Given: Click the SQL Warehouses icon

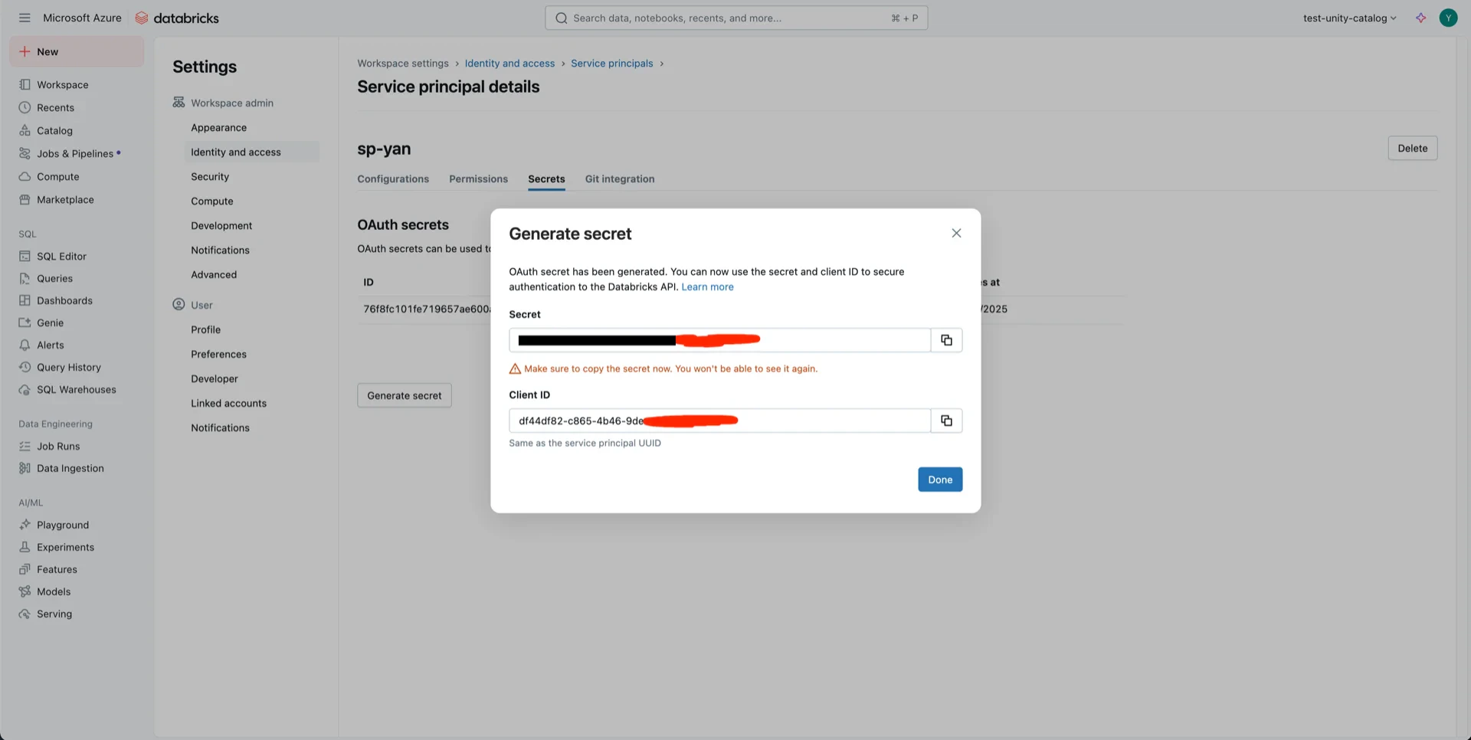Looking at the screenshot, I should point(25,389).
